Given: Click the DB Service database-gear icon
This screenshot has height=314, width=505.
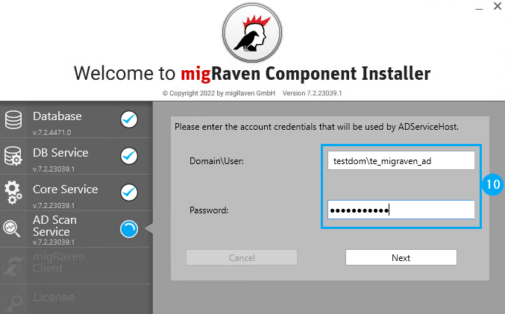Looking at the screenshot, I should [13, 156].
